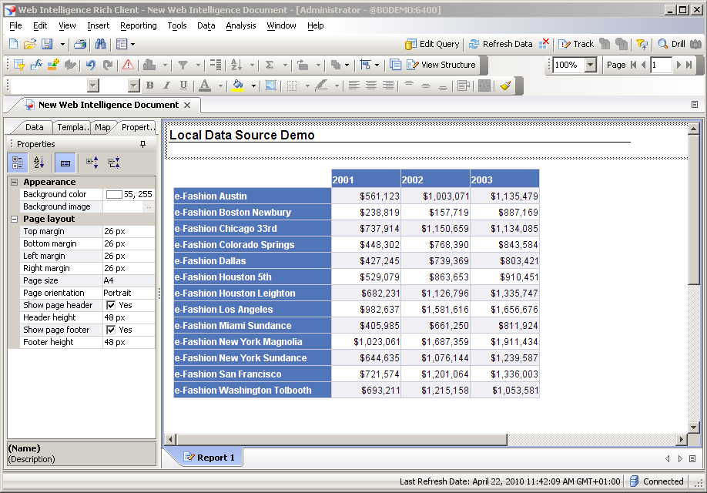Click the Center align icon

(x=371, y=86)
